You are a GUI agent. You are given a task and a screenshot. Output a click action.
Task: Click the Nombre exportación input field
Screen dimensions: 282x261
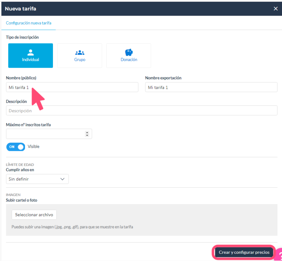pyautogui.click(x=211, y=87)
